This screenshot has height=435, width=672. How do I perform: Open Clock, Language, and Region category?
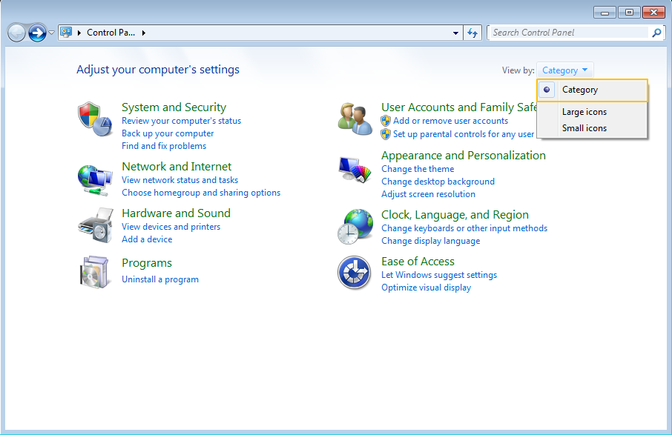pyautogui.click(x=455, y=214)
